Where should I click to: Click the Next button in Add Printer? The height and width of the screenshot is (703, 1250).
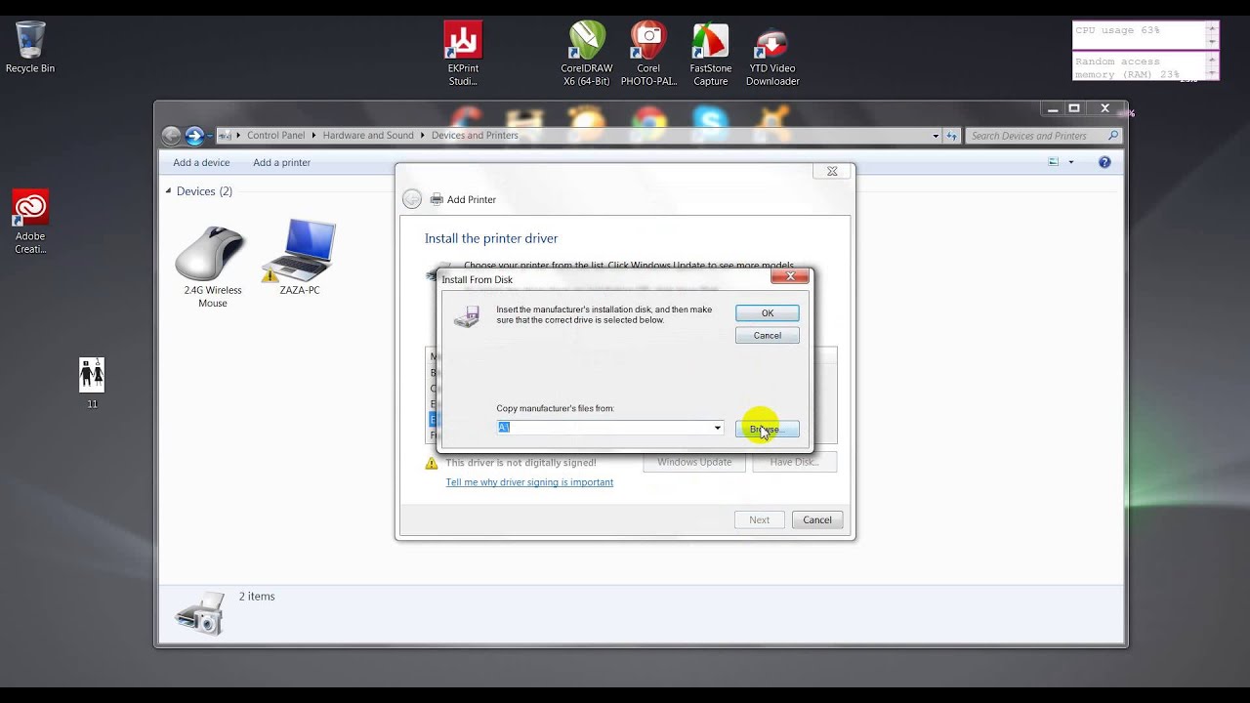pyautogui.click(x=760, y=520)
